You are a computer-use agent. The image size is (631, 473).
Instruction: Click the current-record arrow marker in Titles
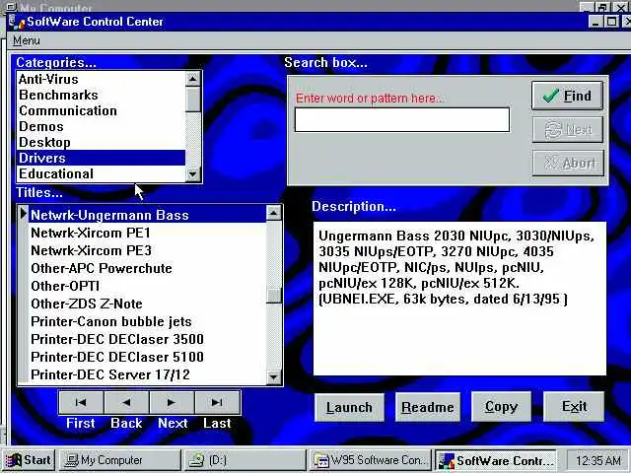tap(24, 214)
